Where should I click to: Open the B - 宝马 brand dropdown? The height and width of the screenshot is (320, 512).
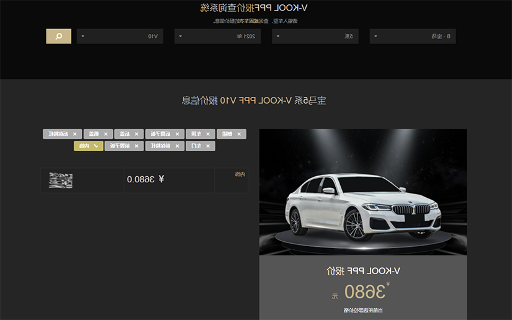(413, 36)
